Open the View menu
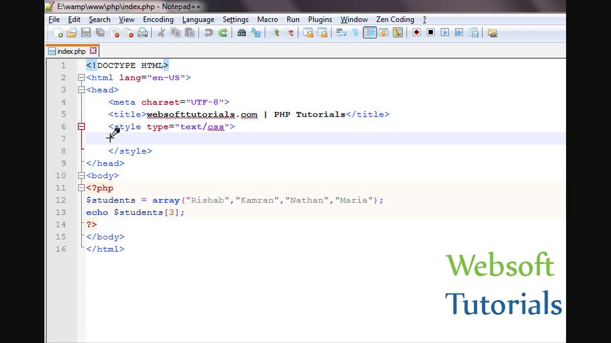611x343 pixels. coord(126,20)
